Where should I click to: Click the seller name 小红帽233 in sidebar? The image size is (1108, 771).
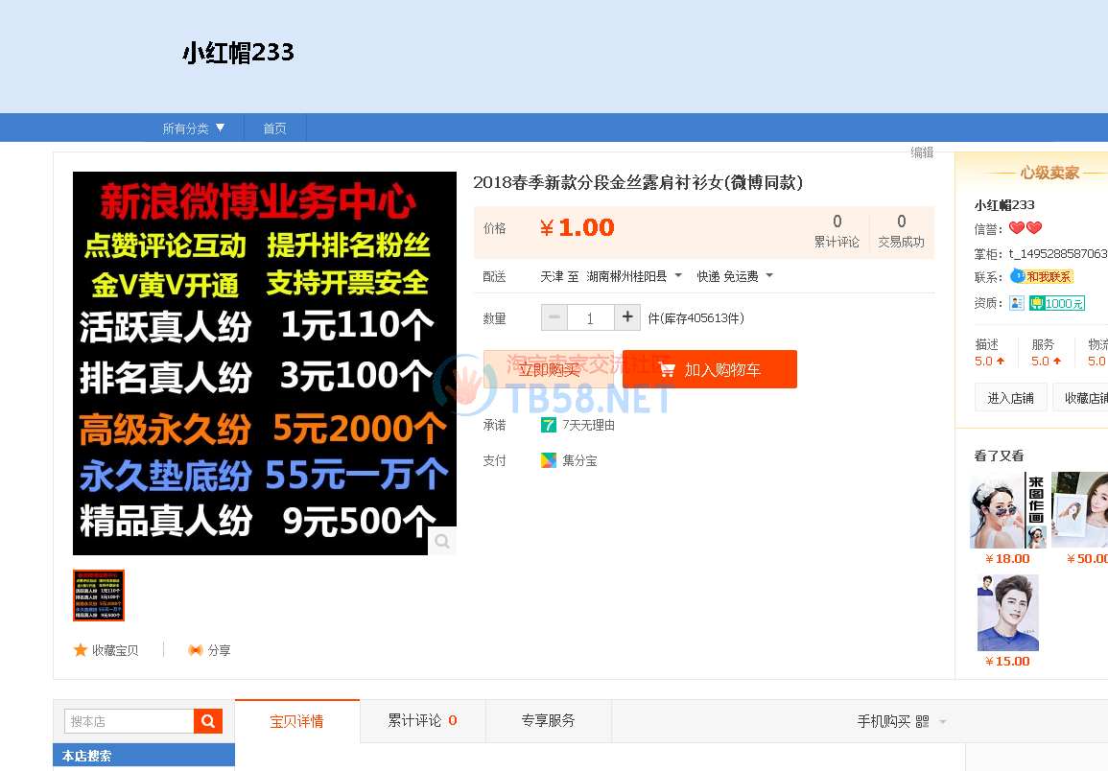tap(1004, 205)
